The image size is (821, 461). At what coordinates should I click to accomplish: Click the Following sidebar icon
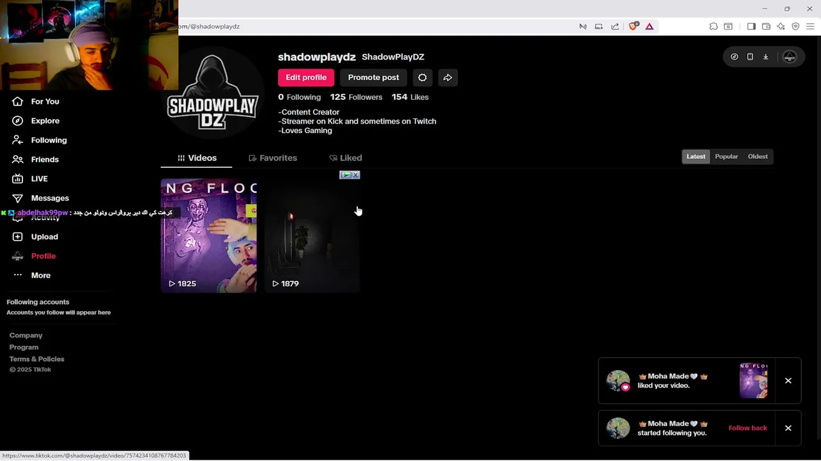pos(18,140)
